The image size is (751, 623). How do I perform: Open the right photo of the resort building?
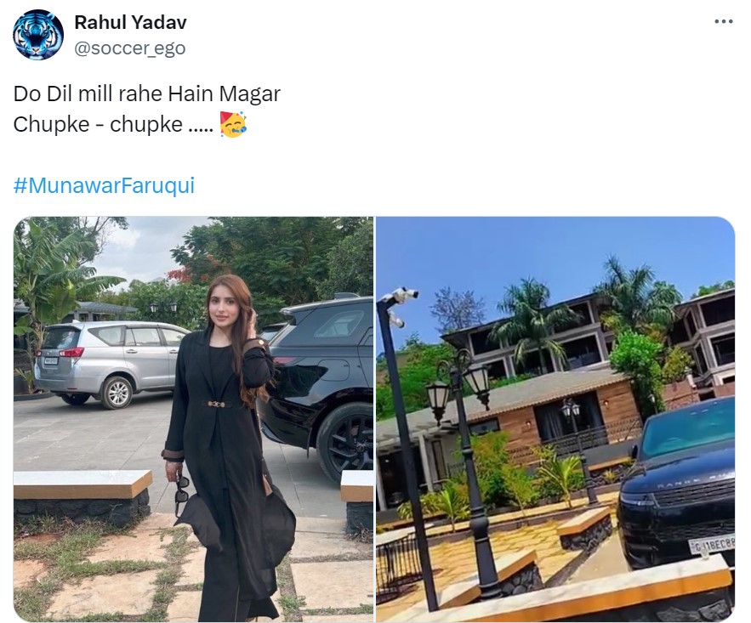tap(555, 419)
